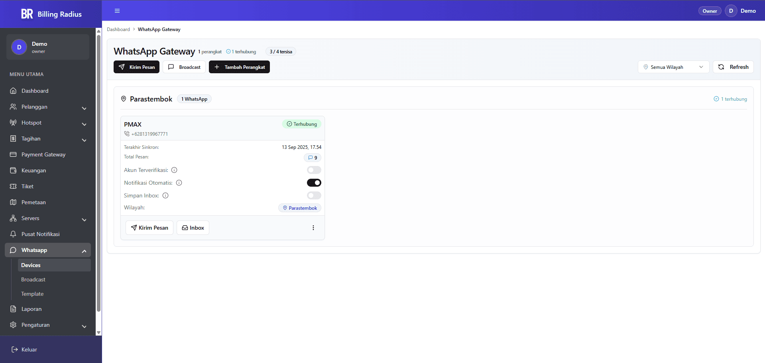Screen dimensions: 765x363
Task: Click the Hotspot antenna icon
Action: click(13, 123)
